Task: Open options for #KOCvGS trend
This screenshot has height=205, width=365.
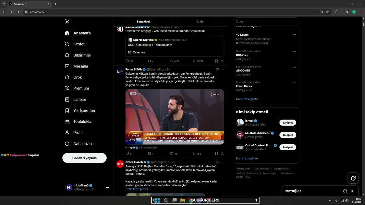Action: coord(294,67)
